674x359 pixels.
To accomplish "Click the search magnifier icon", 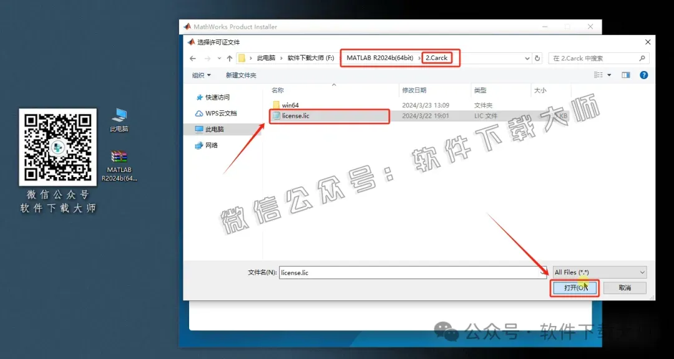I will coord(643,59).
